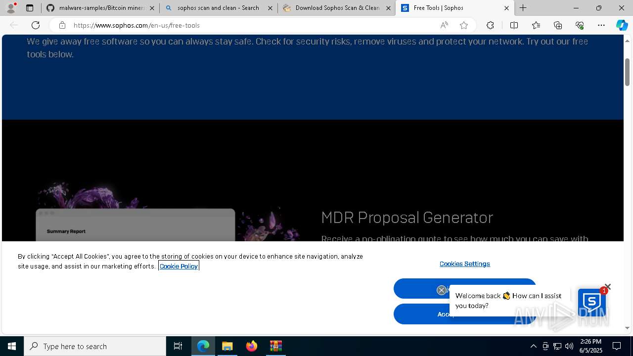The width and height of the screenshot is (633, 356).
Task: Click the Summary Report preview image
Action: point(135,225)
